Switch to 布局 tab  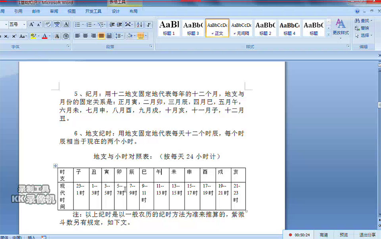click(133, 11)
